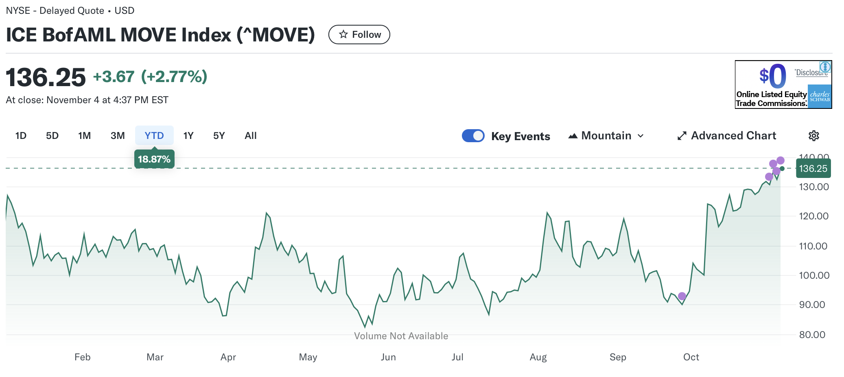This screenshot has height=377, width=844.
Task: Click the AdChoices info icon on the ad
Action: (x=825, y=67)
